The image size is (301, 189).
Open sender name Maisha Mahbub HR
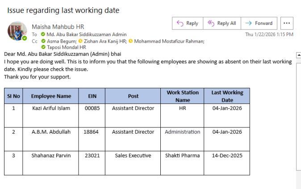[58, 27]
